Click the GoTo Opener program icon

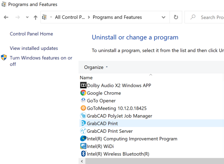click(x=83, y=100)
